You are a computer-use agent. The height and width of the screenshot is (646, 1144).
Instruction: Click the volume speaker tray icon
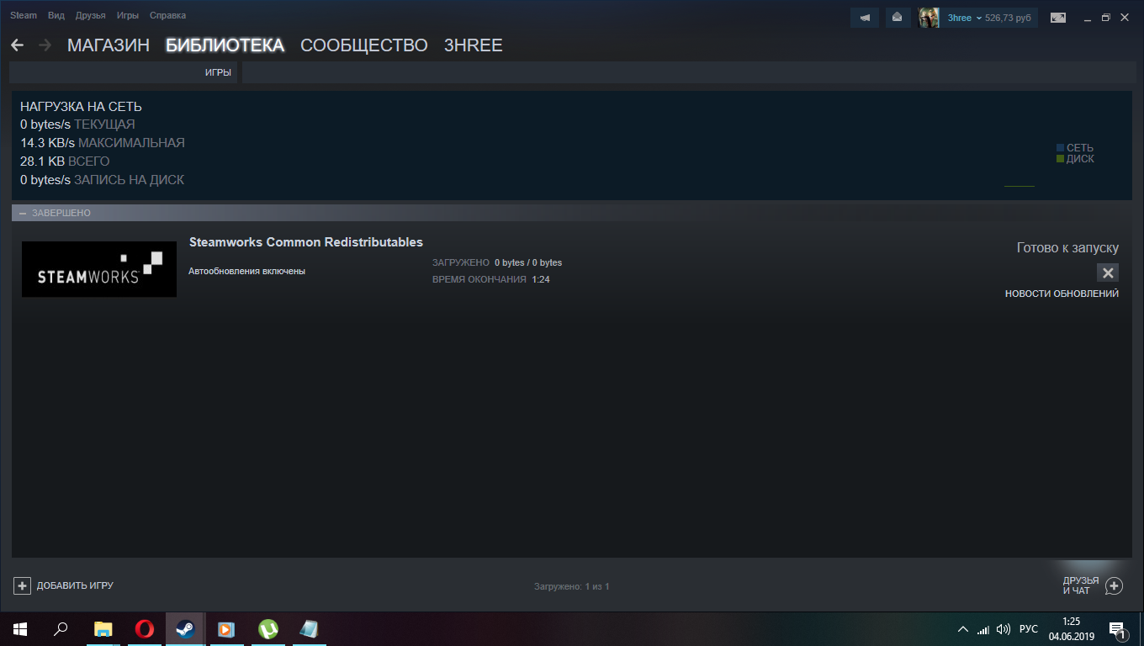point(1003,629)
